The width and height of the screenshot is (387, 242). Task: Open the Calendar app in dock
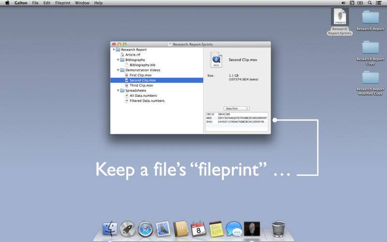pos(198,229)
